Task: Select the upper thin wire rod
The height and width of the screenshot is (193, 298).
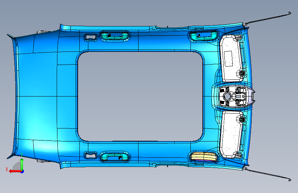Action: click(267, 19)
